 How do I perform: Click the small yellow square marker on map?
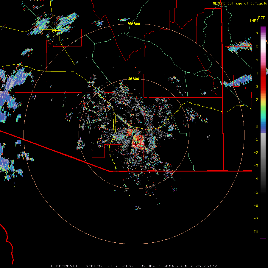pyautogui.click(x=54, y=31)
